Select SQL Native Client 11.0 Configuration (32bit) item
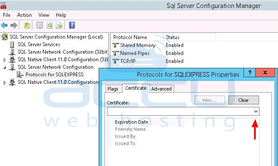 (x=63, y=60)
